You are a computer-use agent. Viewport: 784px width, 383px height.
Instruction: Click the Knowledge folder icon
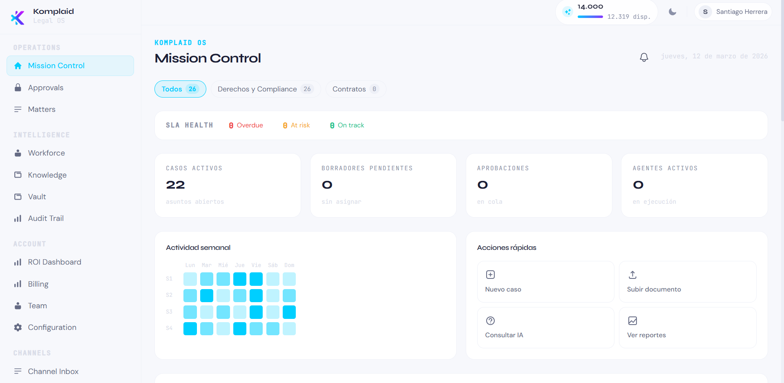18,175
